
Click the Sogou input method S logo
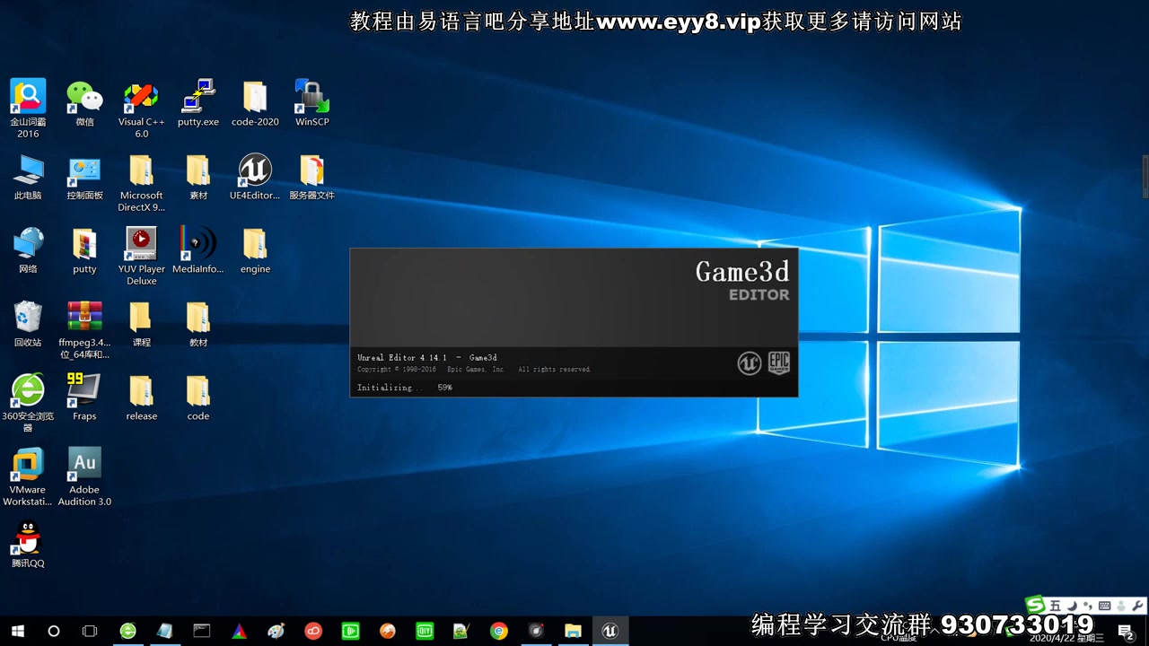[1036, 606]
